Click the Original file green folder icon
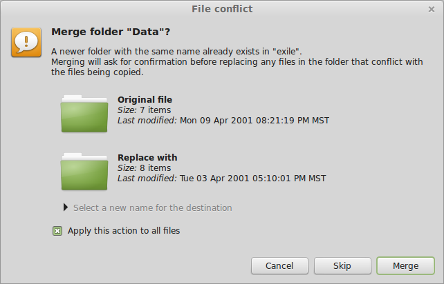 tap(84, 114)
